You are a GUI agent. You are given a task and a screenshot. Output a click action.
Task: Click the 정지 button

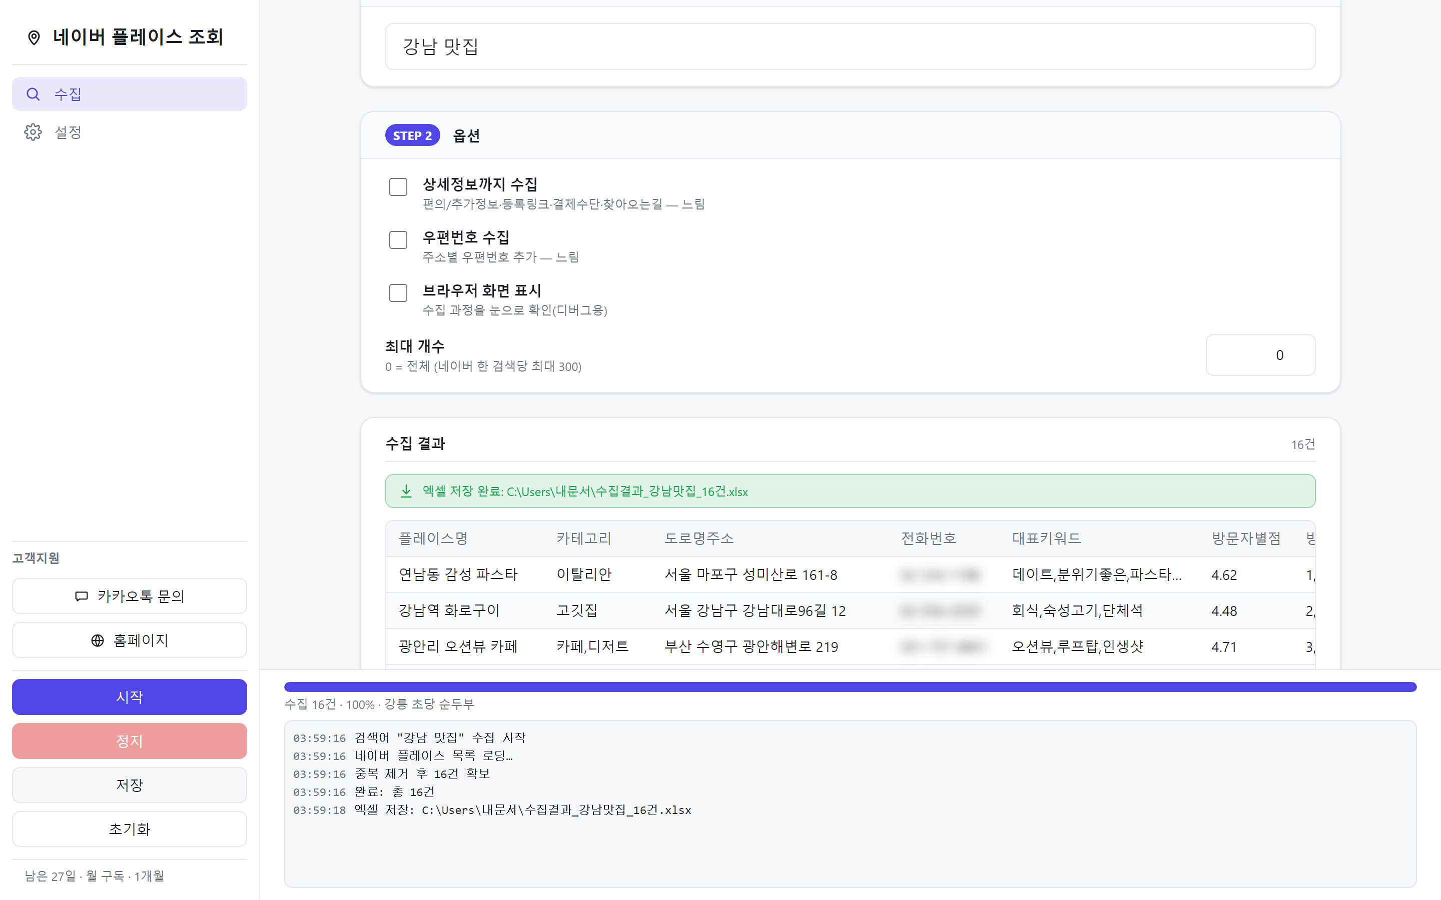point(129,741)
